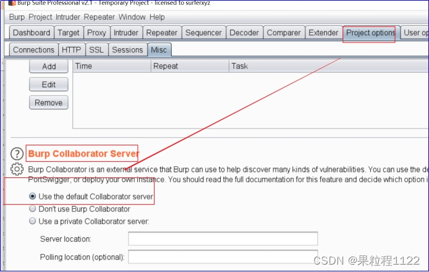
Task: Switch to the Dashboard tab
Action: 32,33
